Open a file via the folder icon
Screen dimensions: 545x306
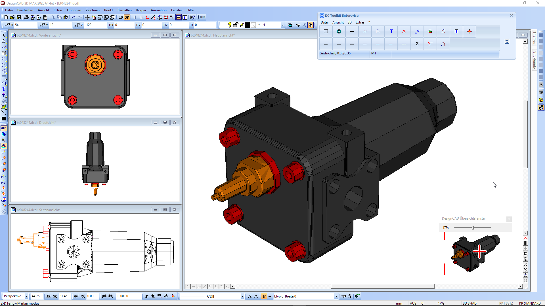12,17
